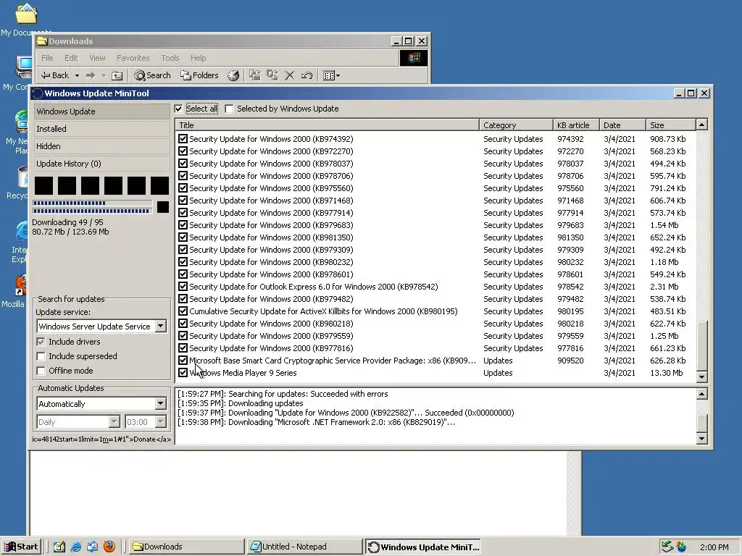
Task: Open the Favorites menu in the Downloads window
Action: pyautogui.click(x=133, y=58)
